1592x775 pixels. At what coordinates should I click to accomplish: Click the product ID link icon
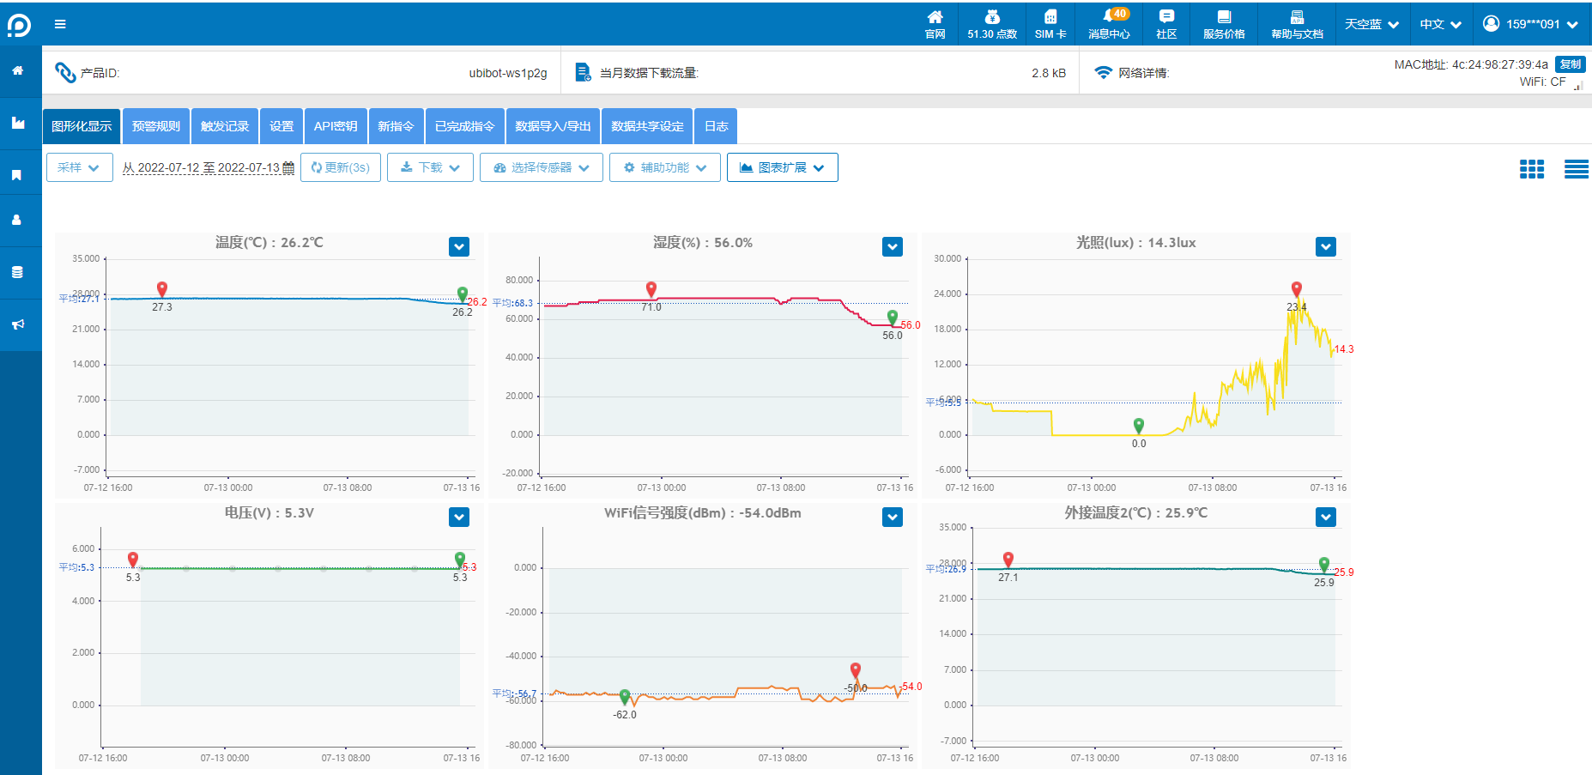click(x=65, y=73)
